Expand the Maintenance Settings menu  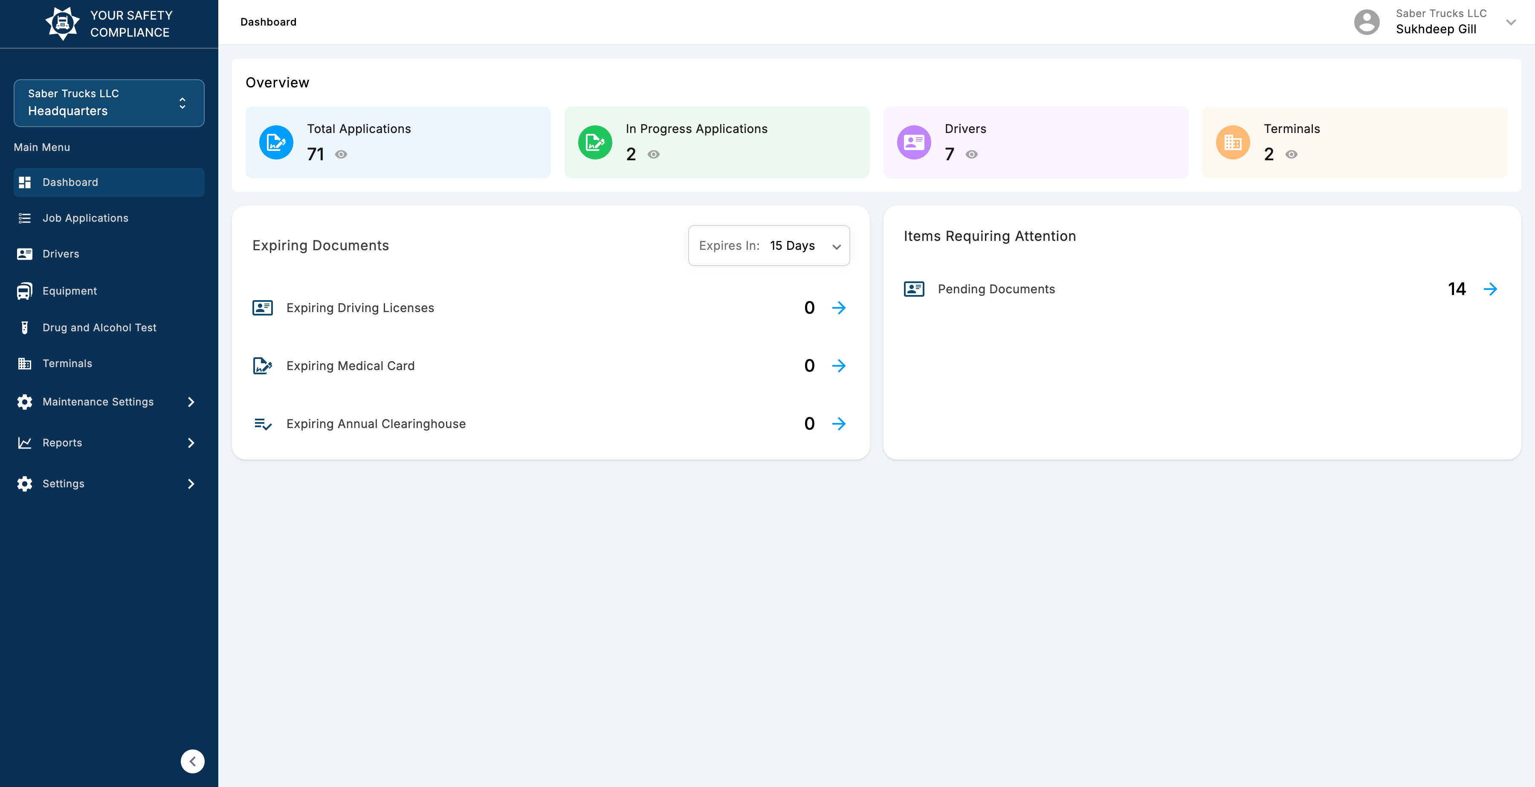coord(98,402)
